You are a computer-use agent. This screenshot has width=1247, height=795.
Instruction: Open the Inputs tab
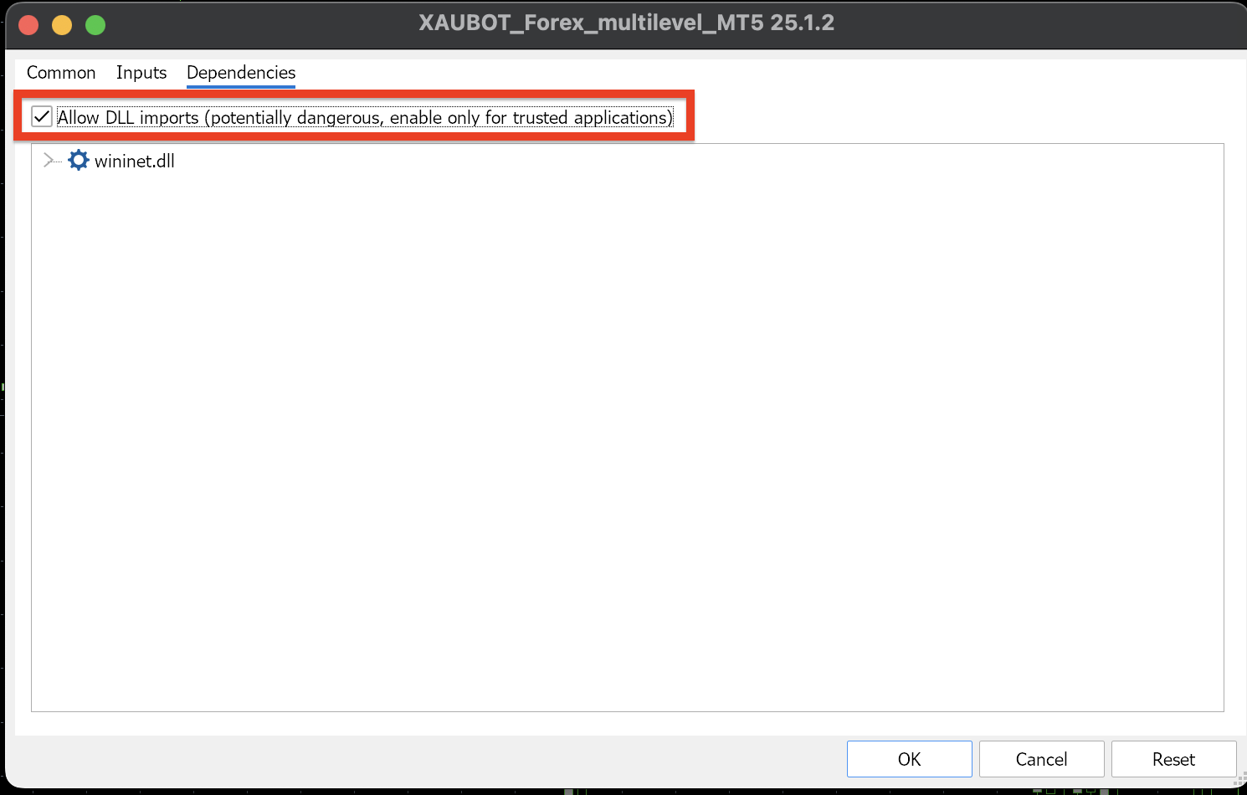(141, 73)
